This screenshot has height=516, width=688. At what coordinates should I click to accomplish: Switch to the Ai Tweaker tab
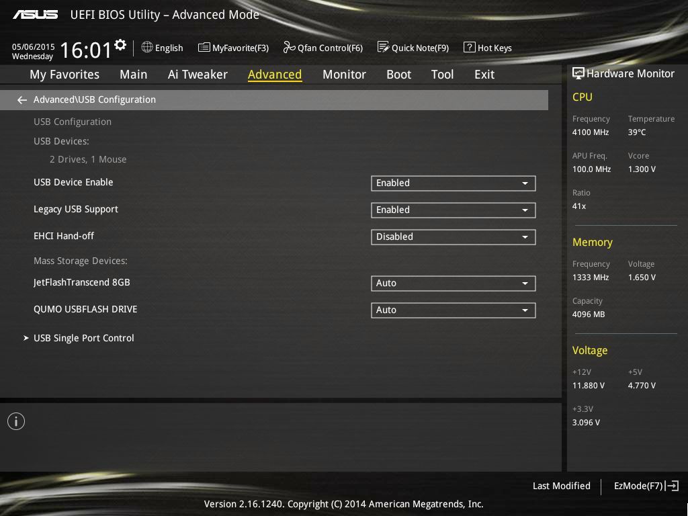[x=198, y=75]
